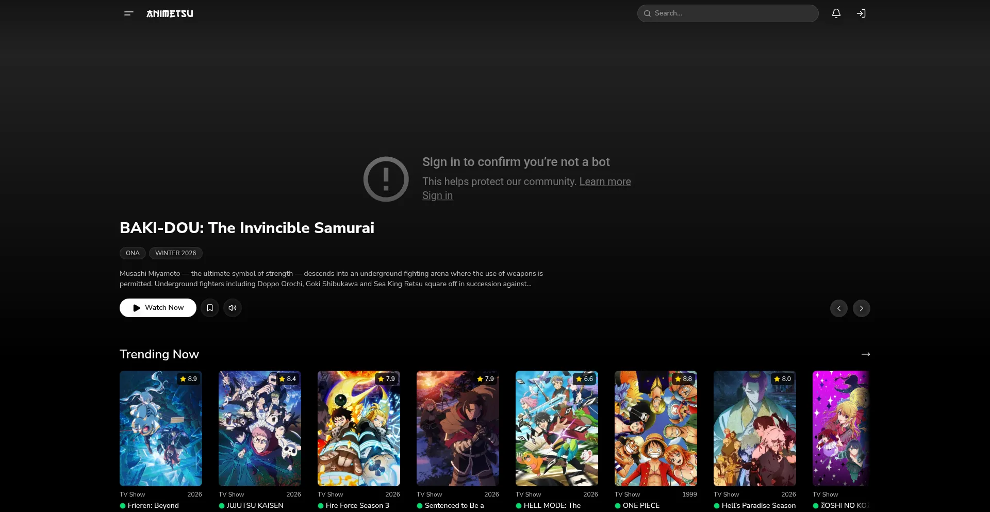Start BAKI-DOU with Watch Now
990x512 pixels.
click(x=158, y=308)
